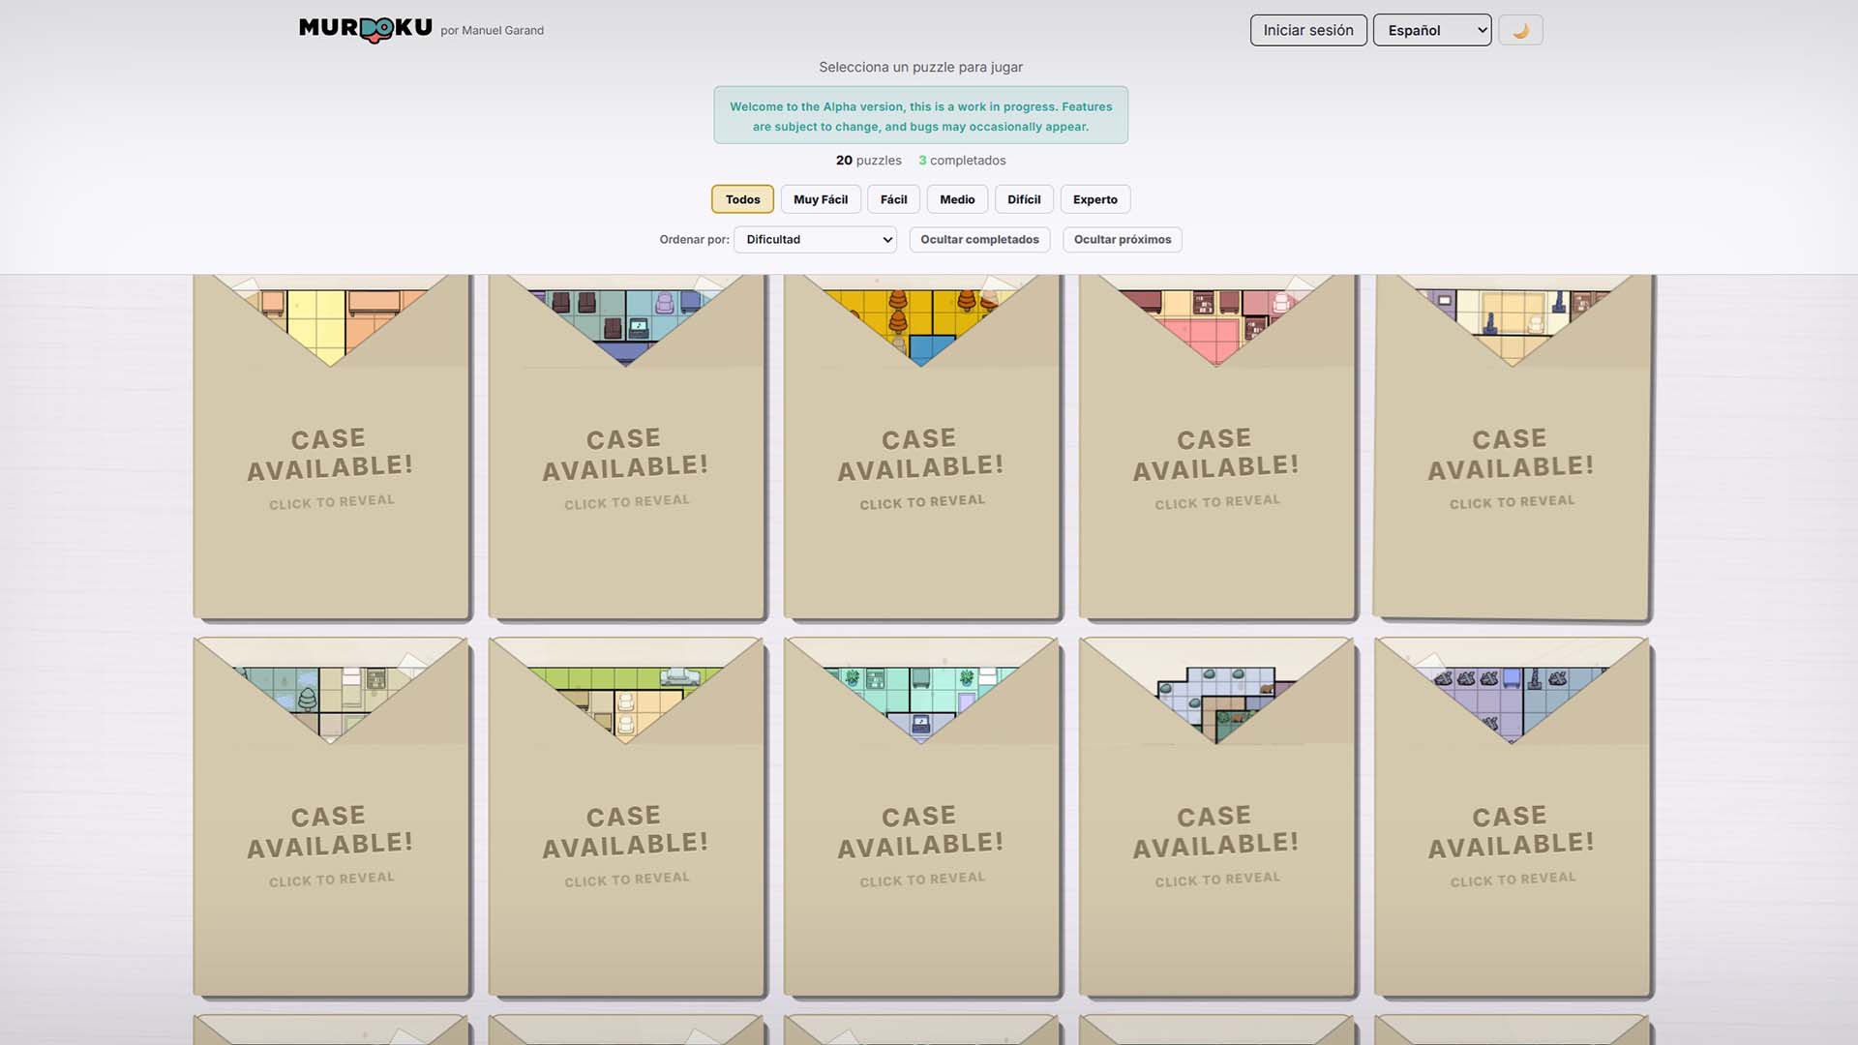Reveal the case with mint green rooms and plants
The width and height of the screenshot is (1858, 1045).
[921, 817]
